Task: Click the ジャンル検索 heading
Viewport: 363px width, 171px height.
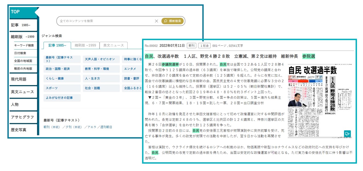Action: coord(52,36)
